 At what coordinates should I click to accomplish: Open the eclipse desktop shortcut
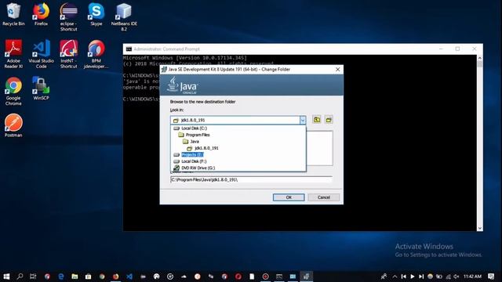coord(68,17)
